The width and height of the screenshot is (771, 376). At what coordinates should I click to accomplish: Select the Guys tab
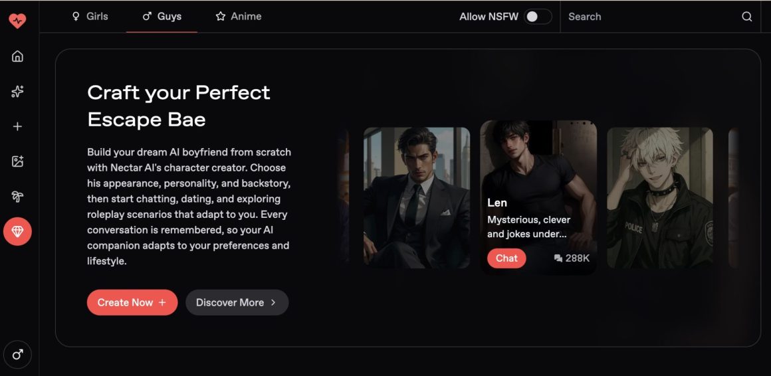pyautogui.click(x=162, y=17)
